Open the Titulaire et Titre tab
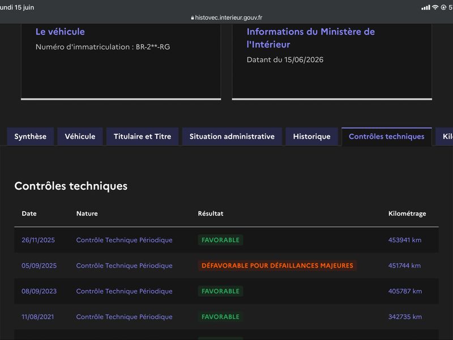 tap(143, 137)
